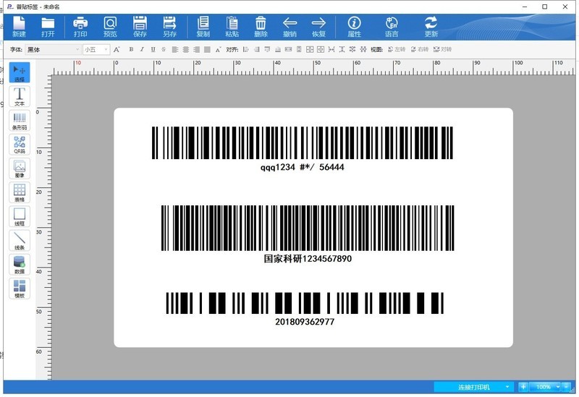Image resolution: width=579 pixels, height=397 pixels.
Task: Open the 数据 database tool
Action: point(20,264)
